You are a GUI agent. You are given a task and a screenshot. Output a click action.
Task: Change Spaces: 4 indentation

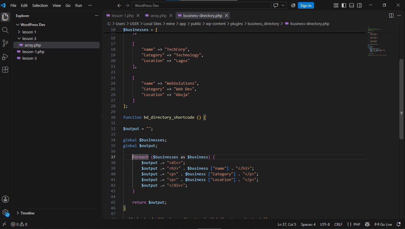coord(308,224)
